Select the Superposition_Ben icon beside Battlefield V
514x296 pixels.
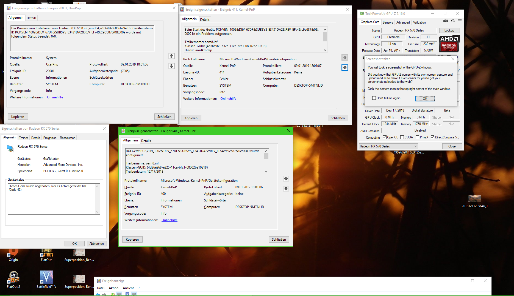point(79,282)
